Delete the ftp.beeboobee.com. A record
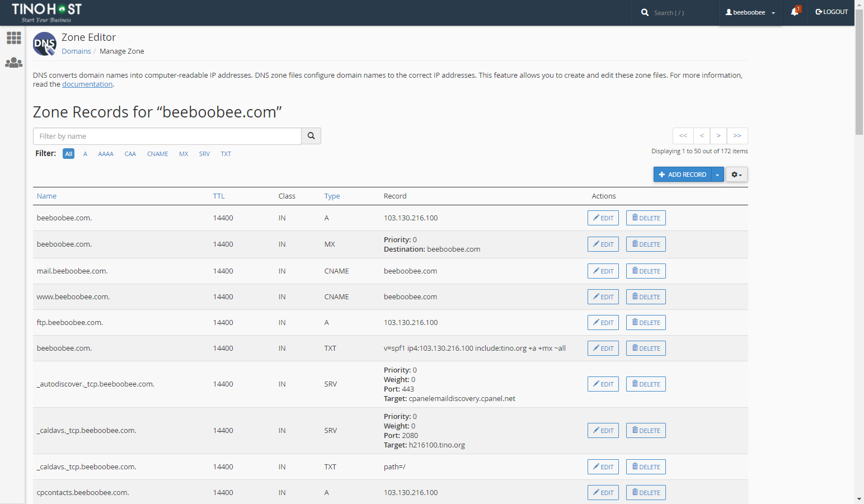 pos(646,323)
